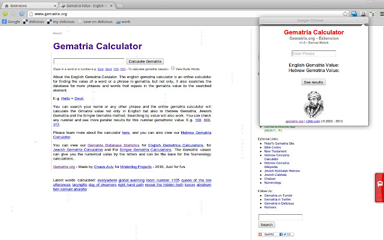Image resolution: width=384 pixels, height=240 pixels.
Task: Click the Twitter bird share icon
Action: coord(285,235)
